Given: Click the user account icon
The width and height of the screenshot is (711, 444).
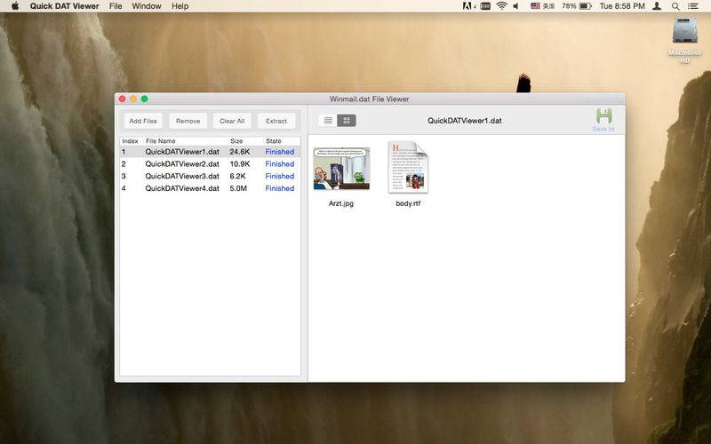Looking at the screenshot, I should (656, 6).
